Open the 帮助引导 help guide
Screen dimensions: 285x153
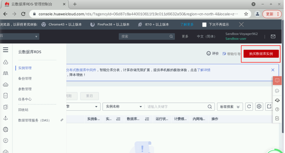232,54
